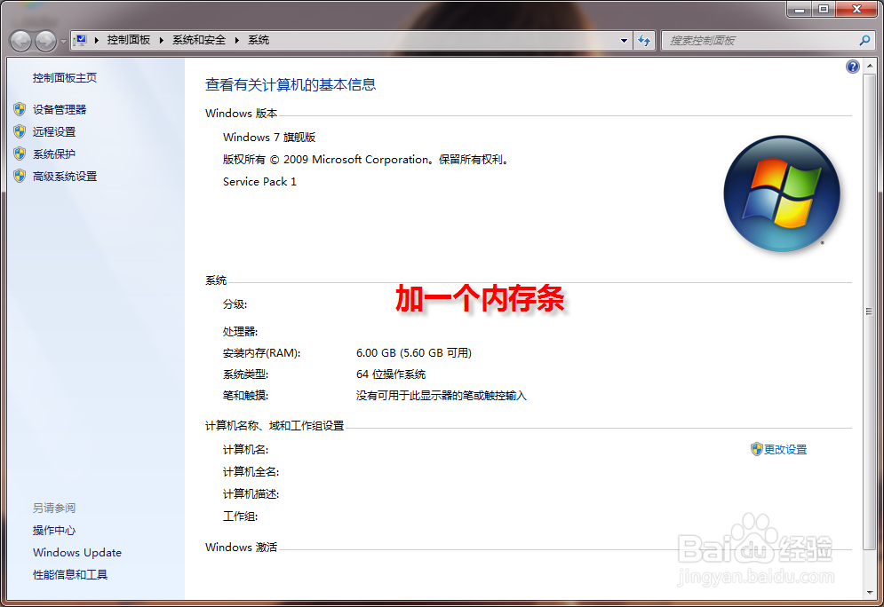Click the label '计算机全名:'
The width and height of the screenshot is (884, 607).
click(x=251, y=472)
